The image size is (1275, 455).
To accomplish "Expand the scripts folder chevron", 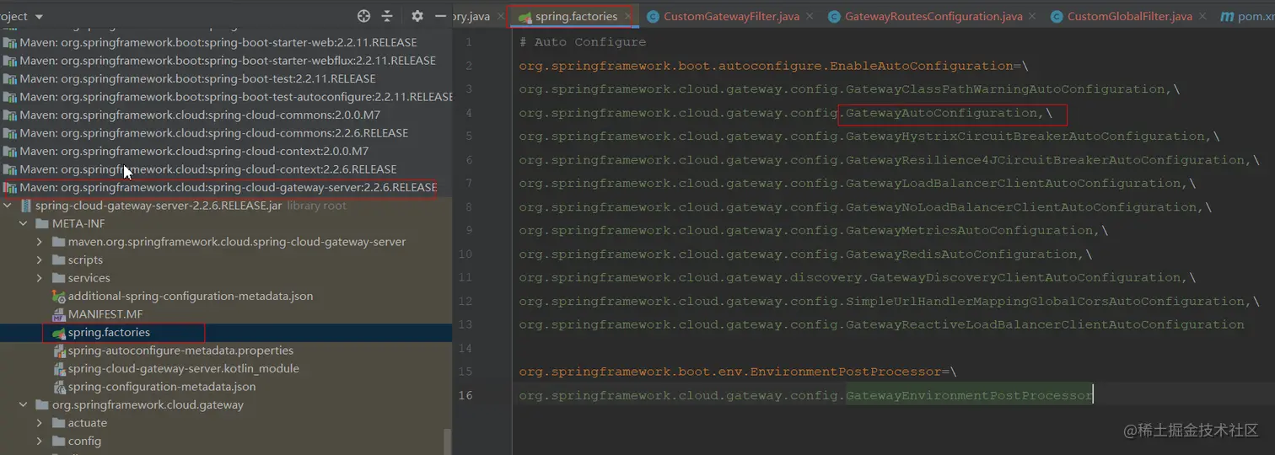I will [40, 260].
